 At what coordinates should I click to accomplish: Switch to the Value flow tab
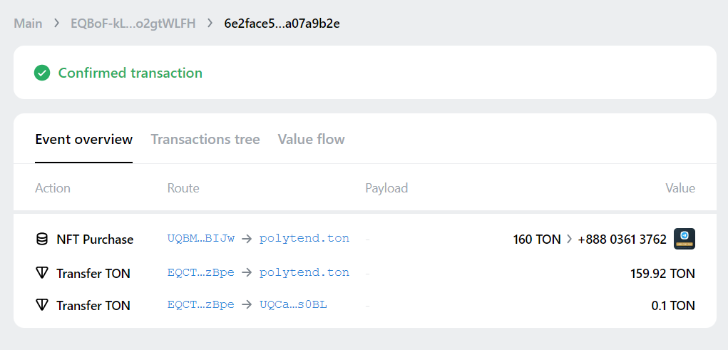pyautogui.click(x=311, y=139)
